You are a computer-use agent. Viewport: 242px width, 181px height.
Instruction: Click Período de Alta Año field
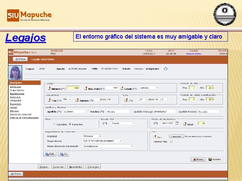pyautogui.click(x=210, y=88)
